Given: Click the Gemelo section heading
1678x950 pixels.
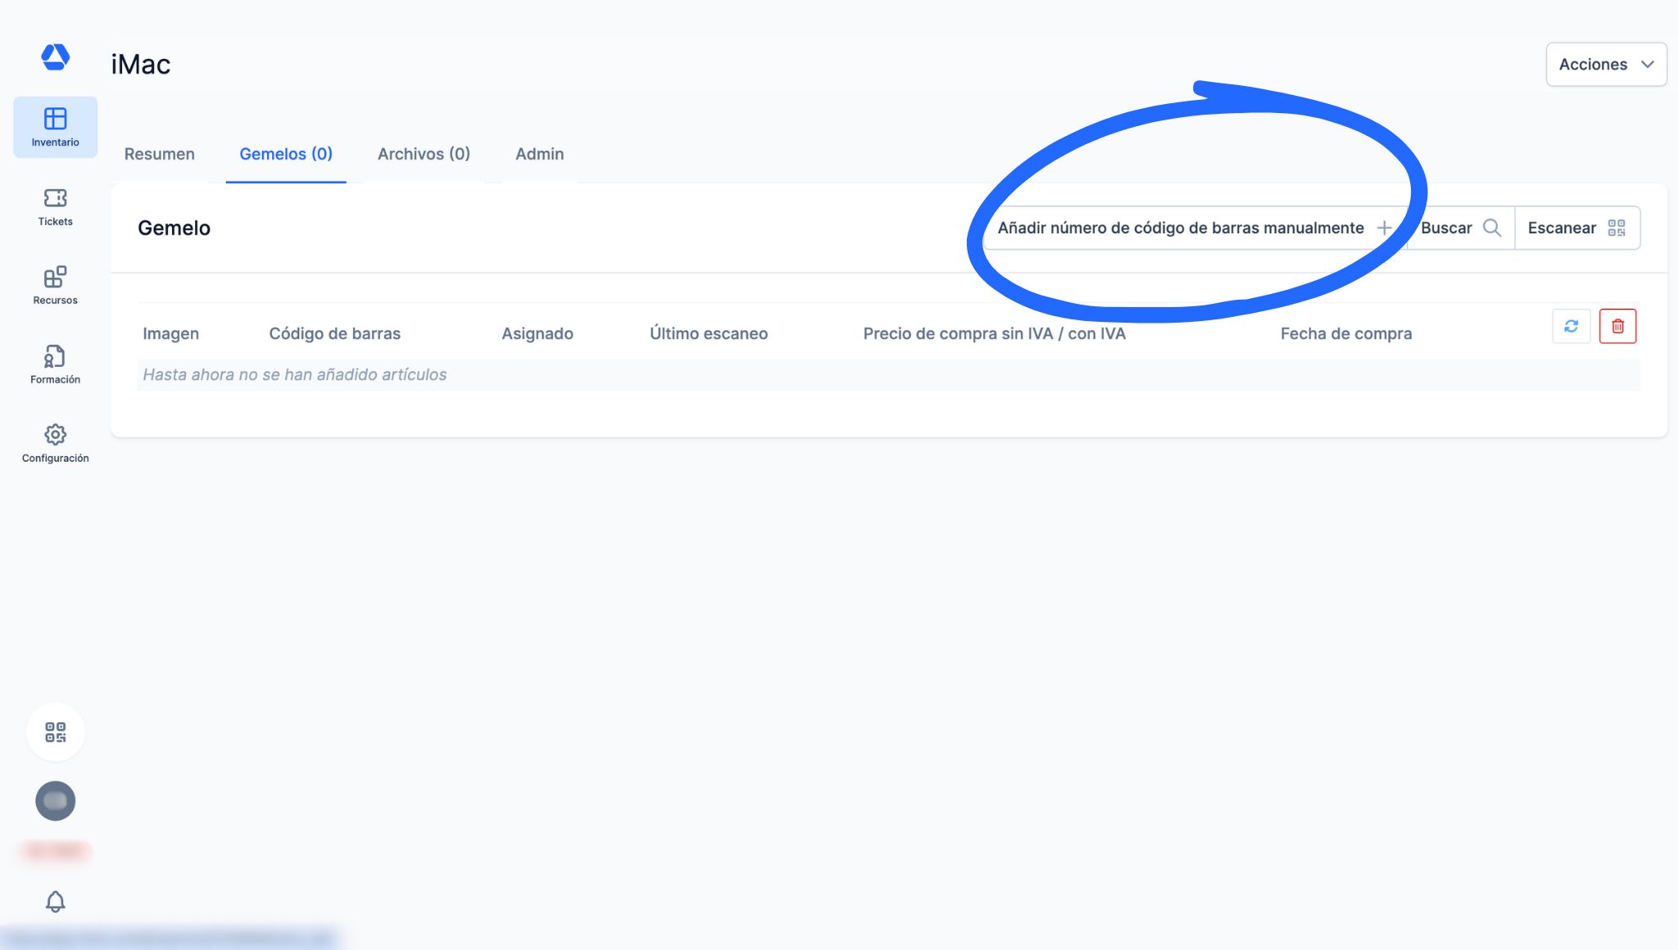Looking at the screenshot, I should point(174,228).
